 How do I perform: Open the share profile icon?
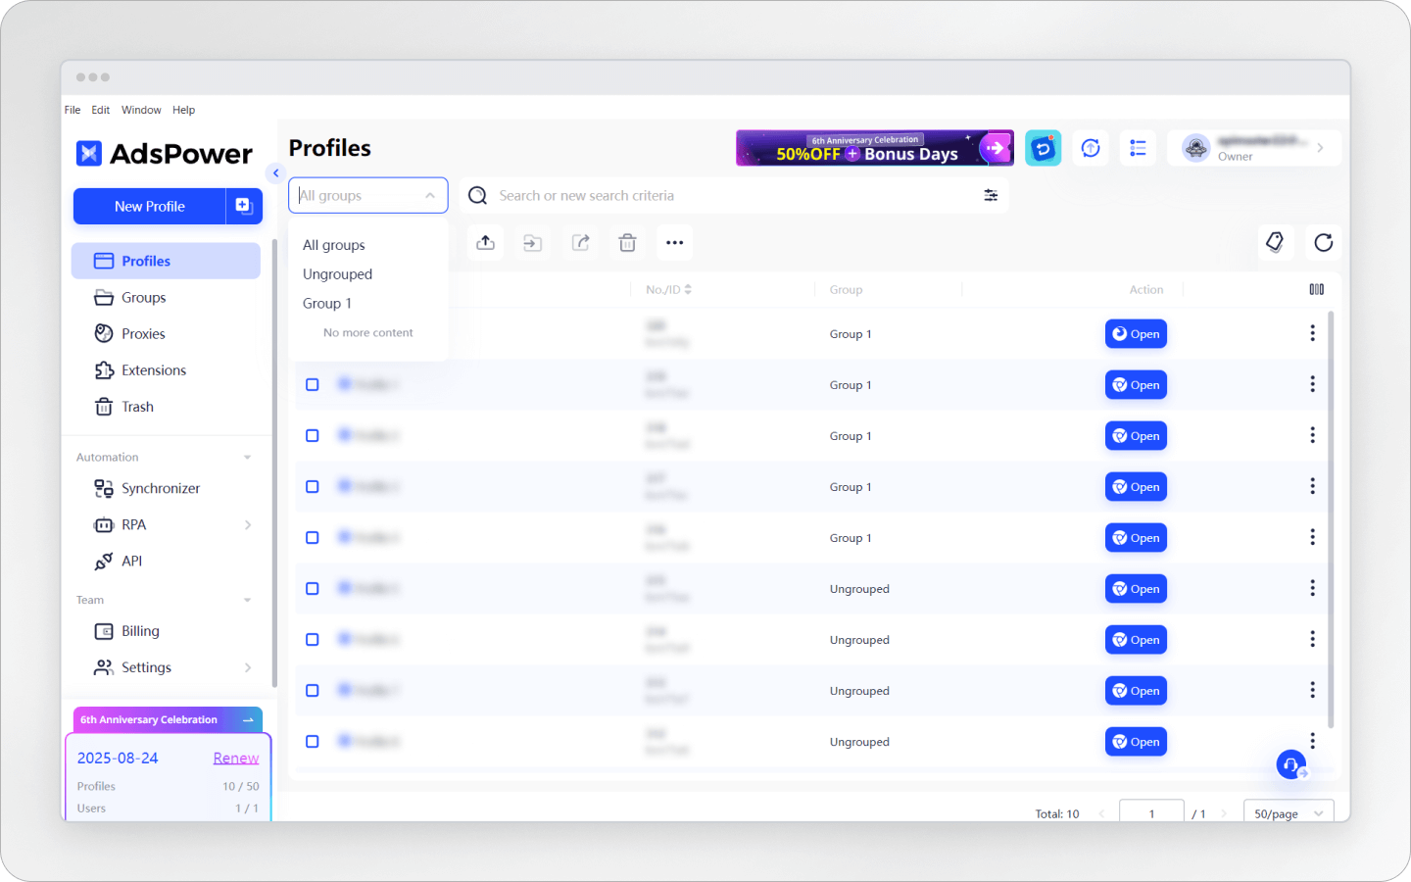[580, 242]
